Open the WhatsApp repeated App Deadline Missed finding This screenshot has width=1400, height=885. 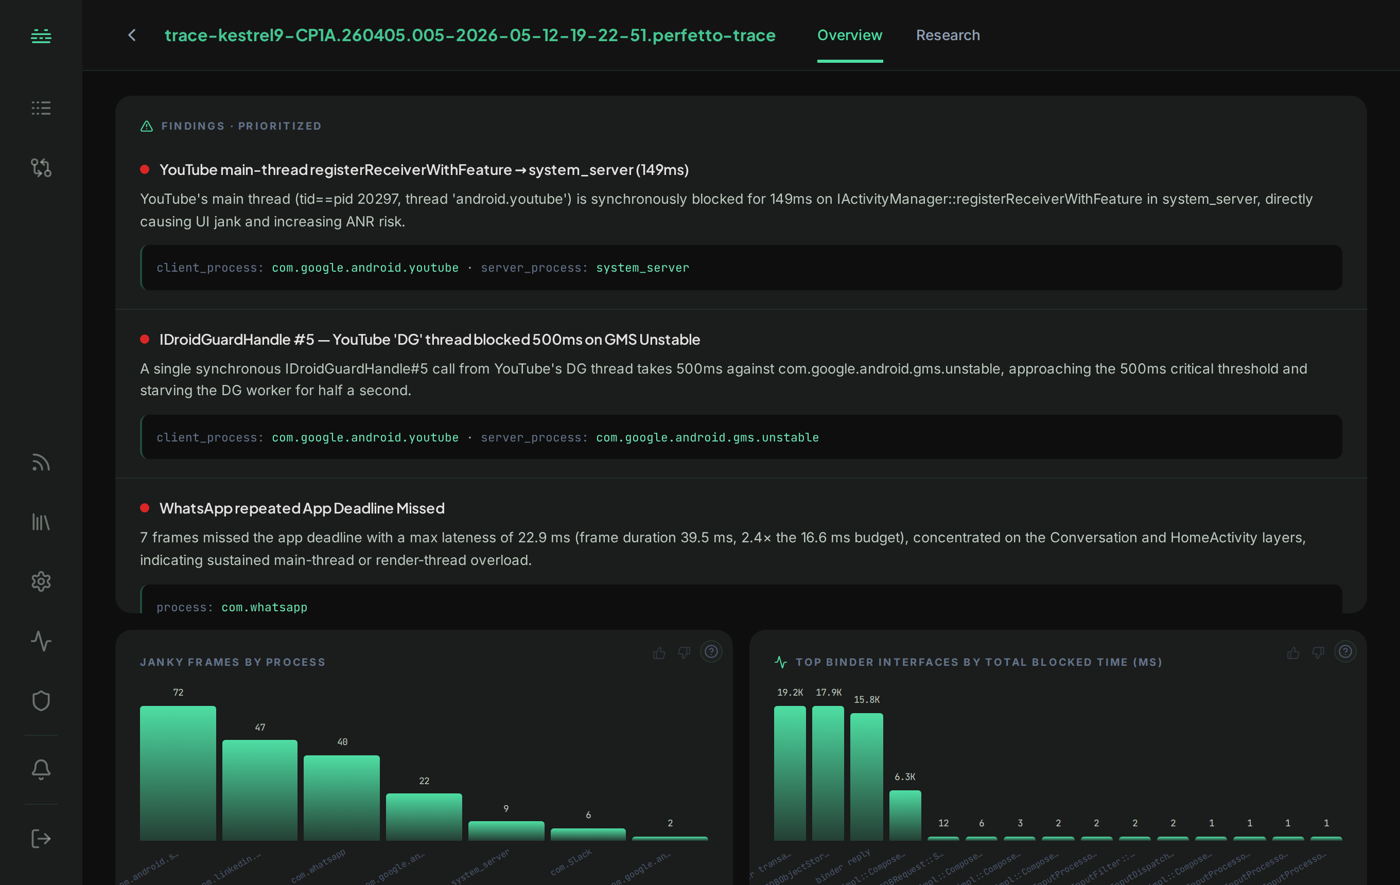pos(302,508)
